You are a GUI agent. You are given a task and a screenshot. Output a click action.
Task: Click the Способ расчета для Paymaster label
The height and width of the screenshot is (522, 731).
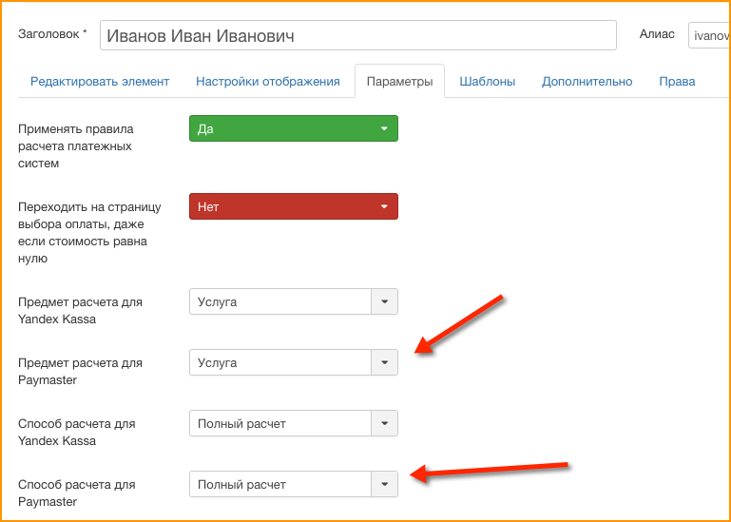(x=77, y=493)
